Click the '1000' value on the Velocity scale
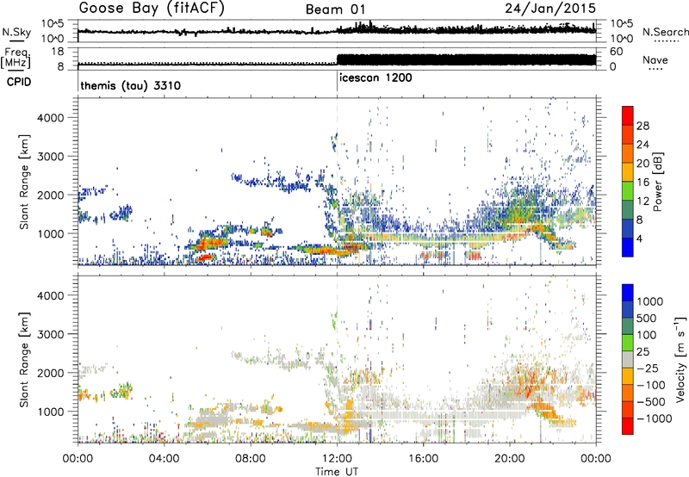 point(650,301)
